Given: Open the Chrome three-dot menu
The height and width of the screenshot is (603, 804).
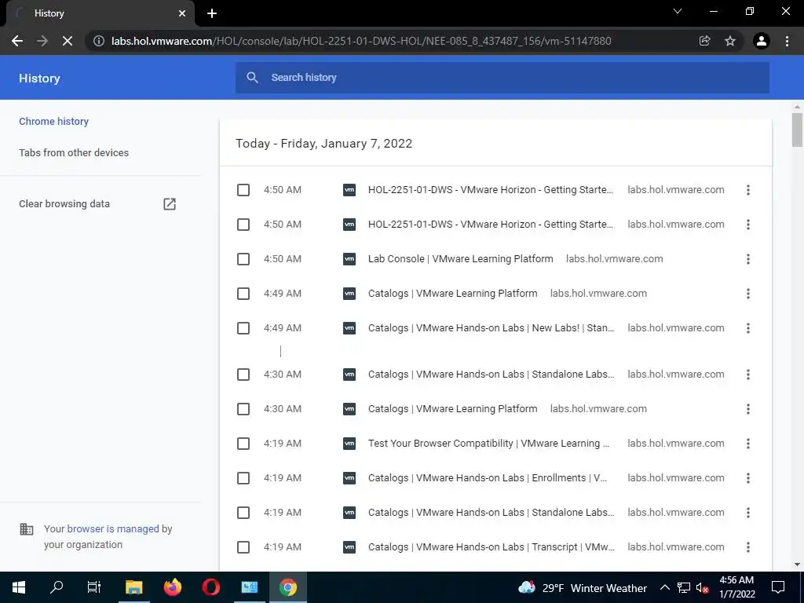Looking at the screenshot, I should tap(787, 41).
